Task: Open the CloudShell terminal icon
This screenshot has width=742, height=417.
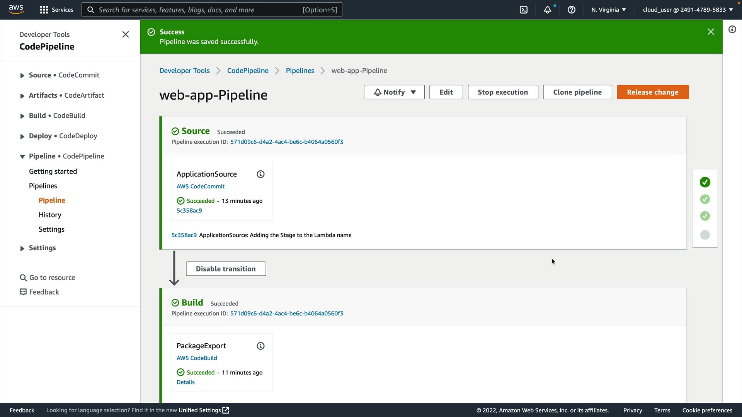Action: [524, 10]
